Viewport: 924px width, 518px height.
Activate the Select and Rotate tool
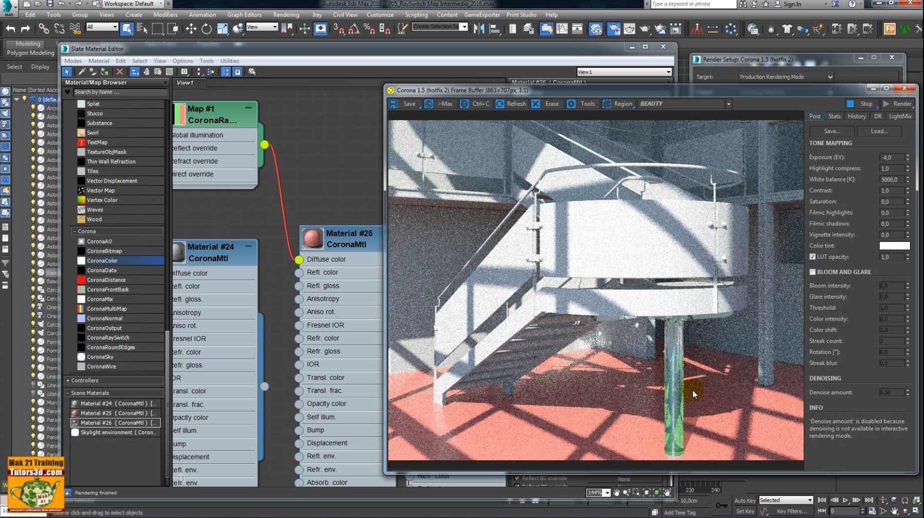coord(206,29)
